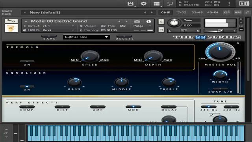Switch to 49-64 instrument page

(x=213, y=12)
